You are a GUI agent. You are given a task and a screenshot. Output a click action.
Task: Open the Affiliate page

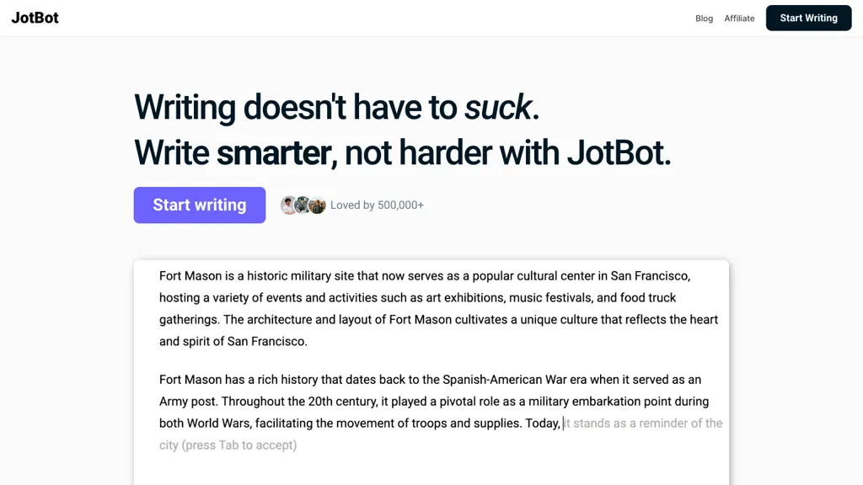(739, 18)
